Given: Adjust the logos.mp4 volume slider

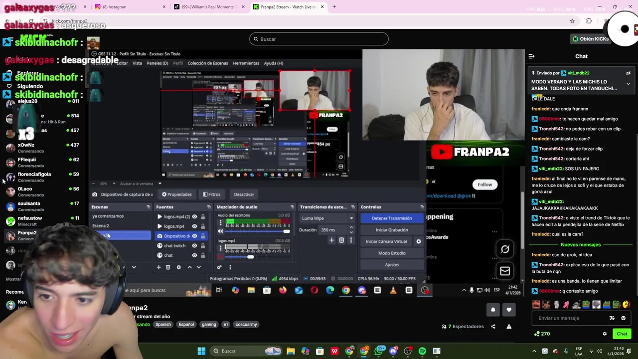Looking at the screenshot, I should pyautogui.click(x=257, y=257).
